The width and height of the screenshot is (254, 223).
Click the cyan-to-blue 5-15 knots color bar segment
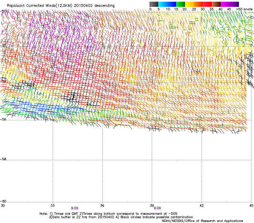167,4
